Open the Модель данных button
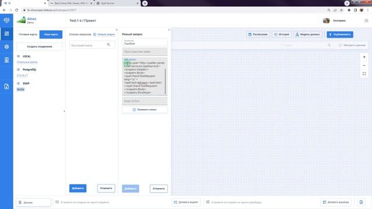Screen dimensions: 372x209 pos(308,34)
